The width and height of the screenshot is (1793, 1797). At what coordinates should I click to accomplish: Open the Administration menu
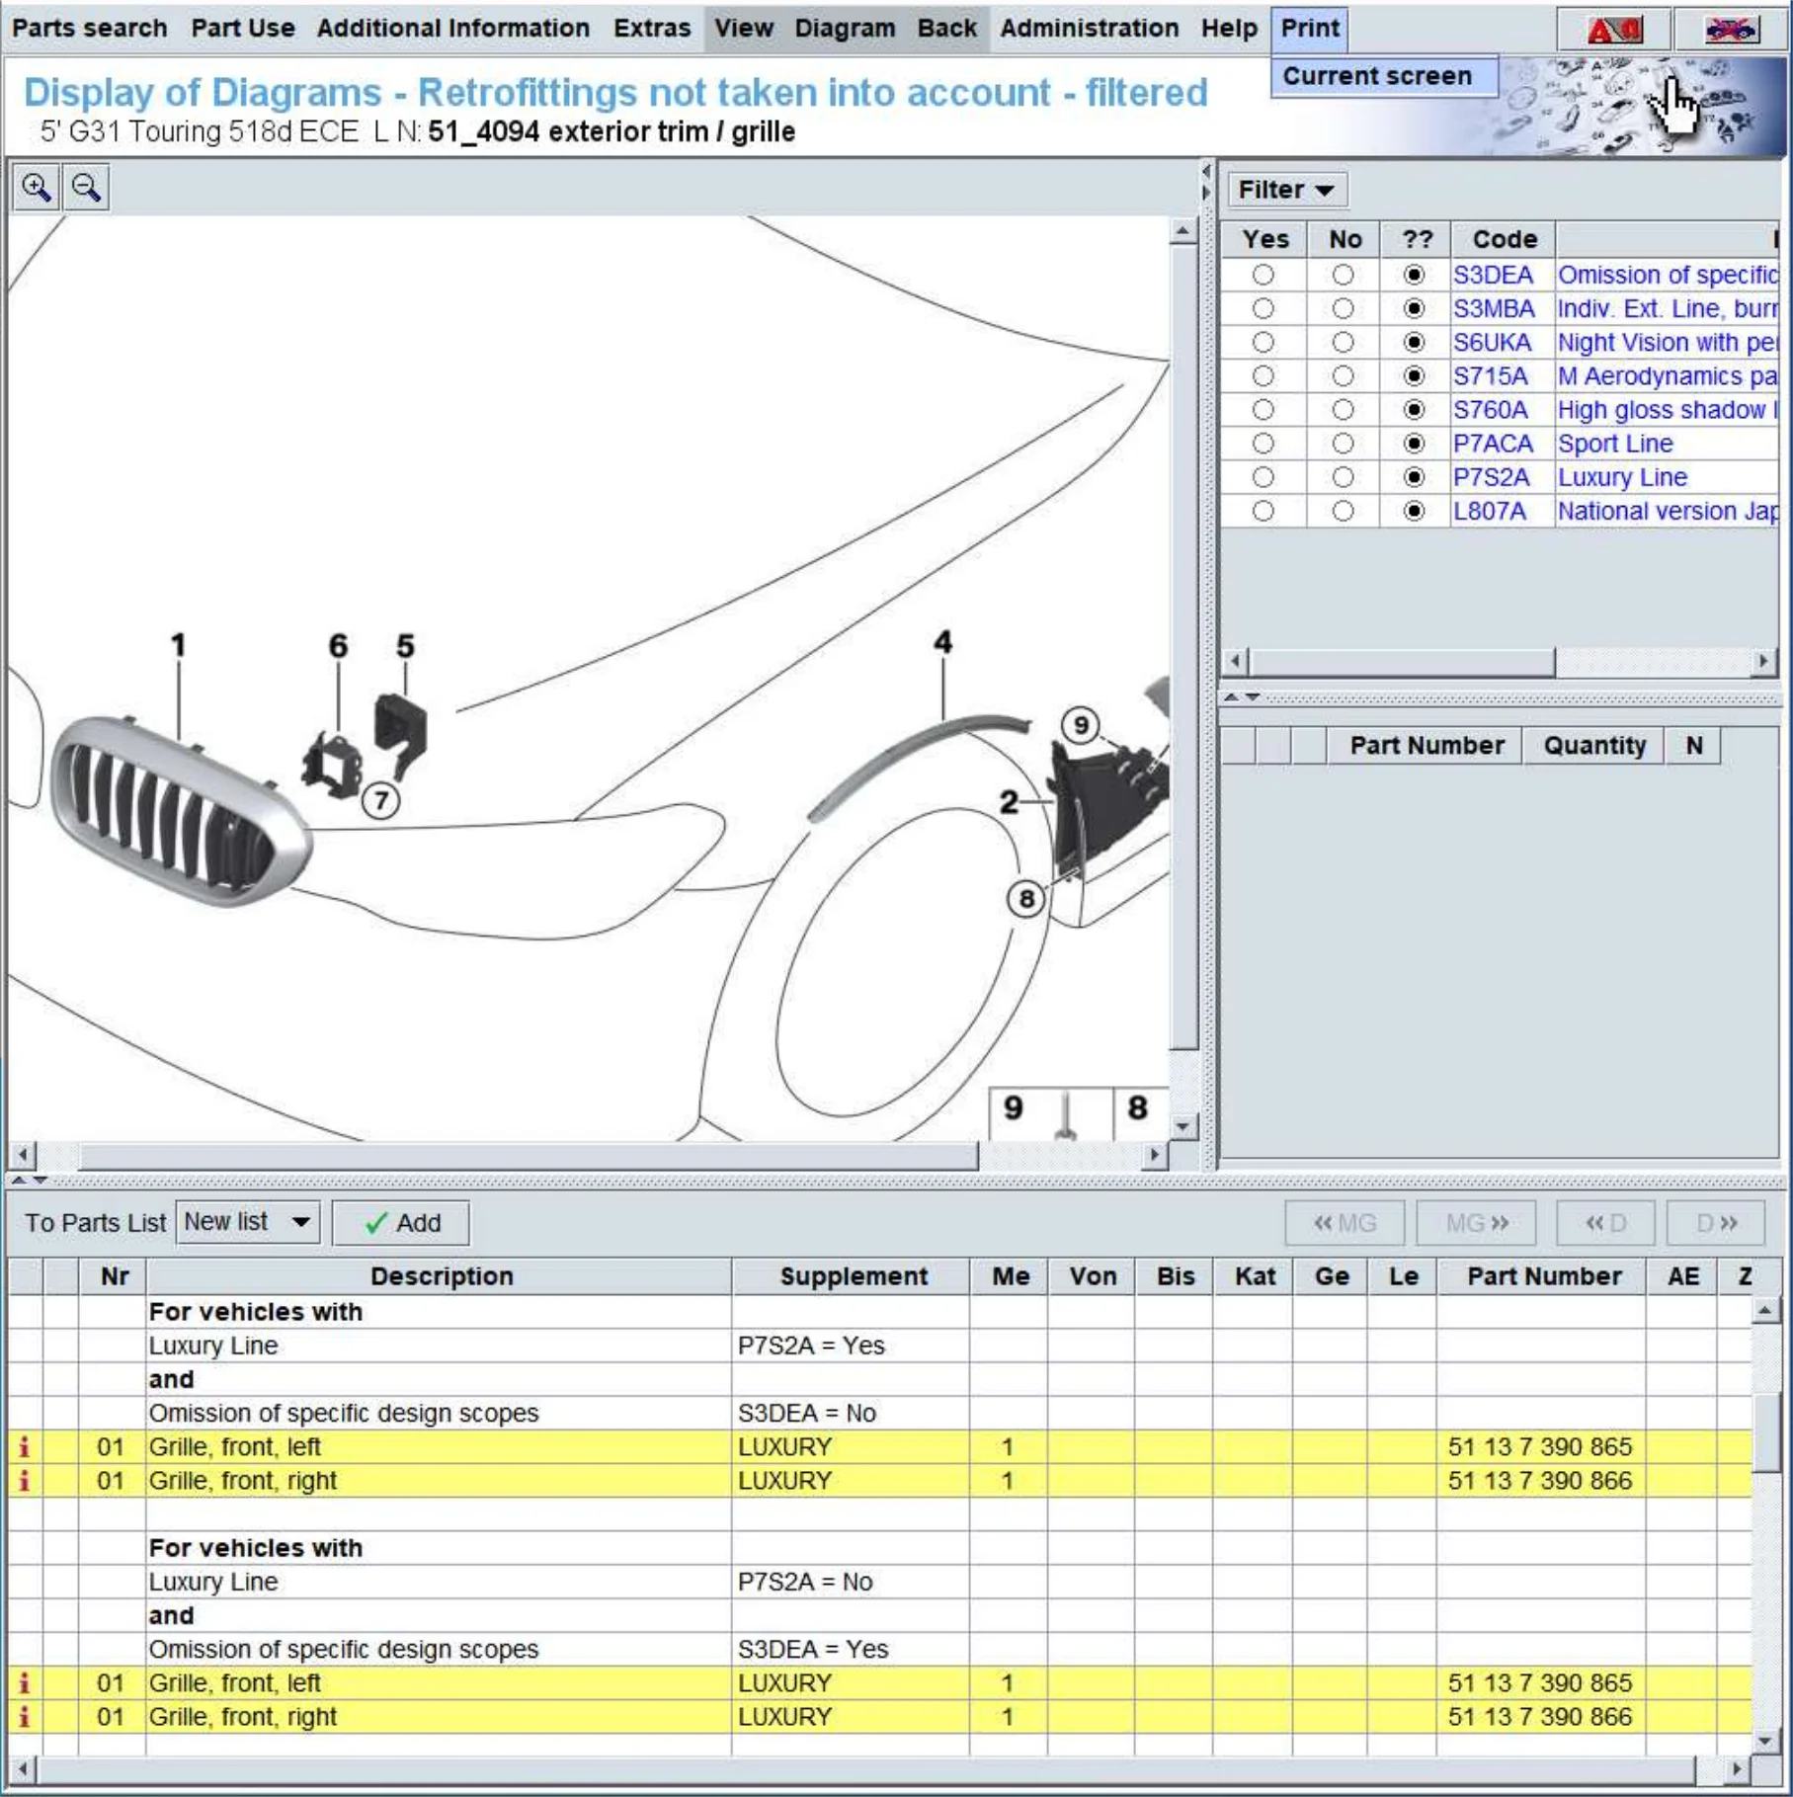1090,29
